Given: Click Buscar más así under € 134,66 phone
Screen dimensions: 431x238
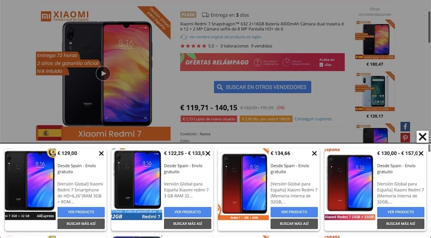Looking at the screenshot, I should [x=294, y=224].
